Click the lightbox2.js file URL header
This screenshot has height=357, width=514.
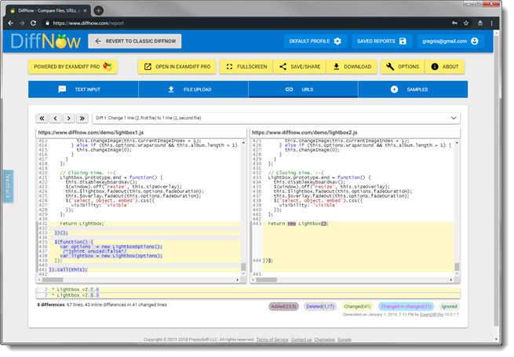coord(304,133)
